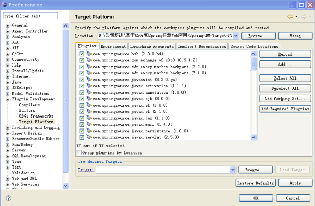The width and height of the screenshot is (315, 206).
Task: Expand the Server tree node
Action: pyautogui.click(x=8, y=150)
